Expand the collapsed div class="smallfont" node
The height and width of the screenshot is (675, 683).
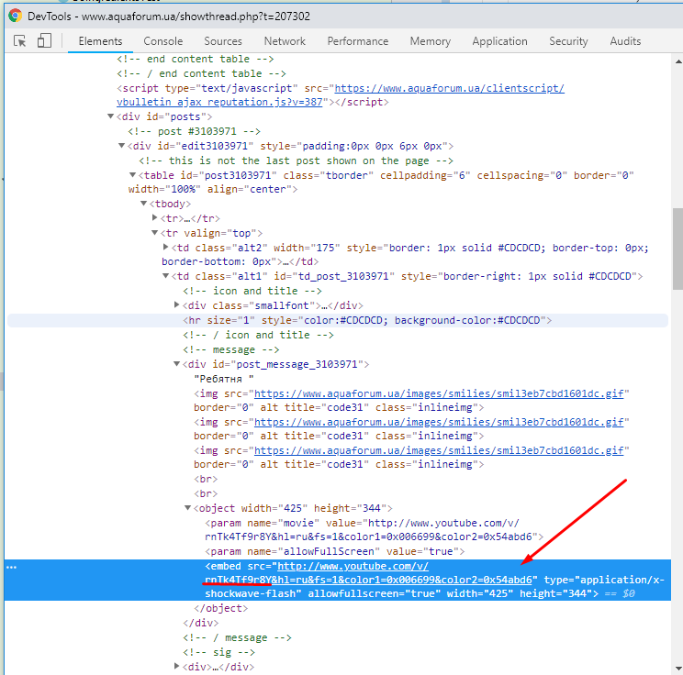(x=177, y=305)
